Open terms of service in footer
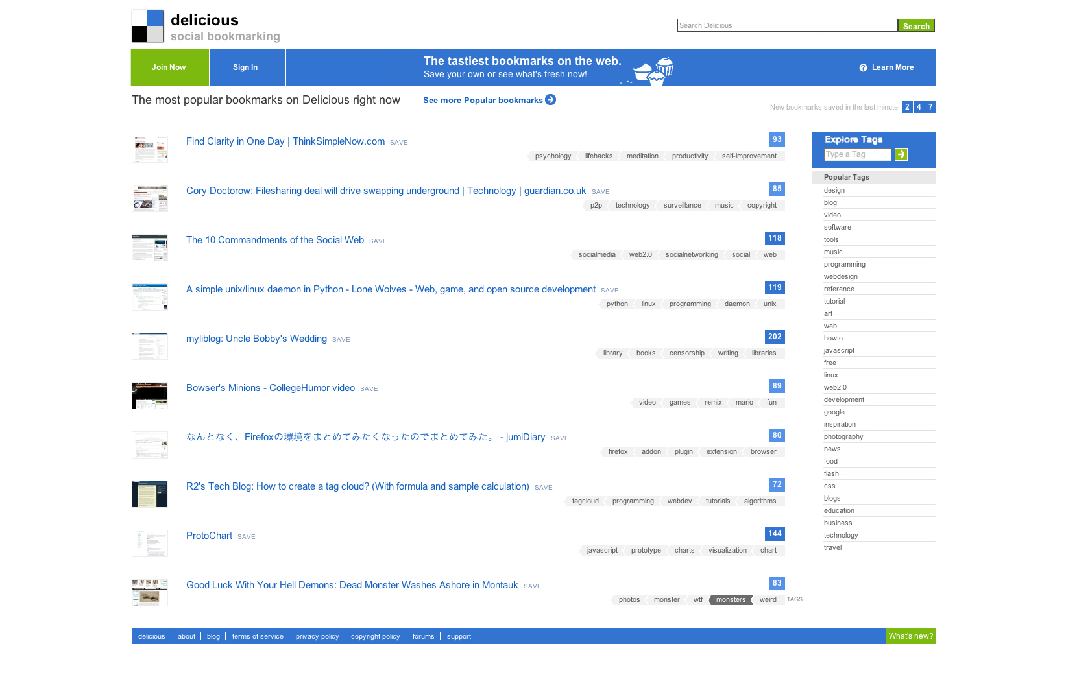This screenshot has width=1066, height=679. coord(258,637)
